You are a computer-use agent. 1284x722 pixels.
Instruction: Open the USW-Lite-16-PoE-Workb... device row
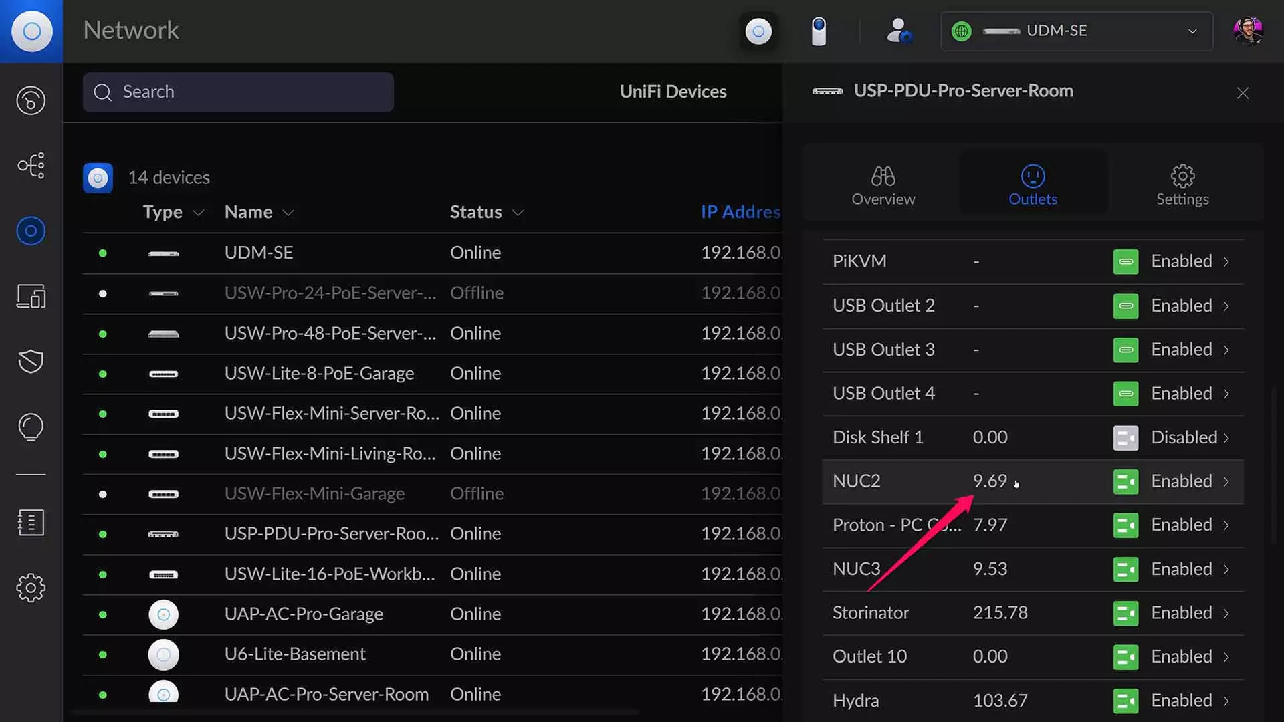[432, 574]
